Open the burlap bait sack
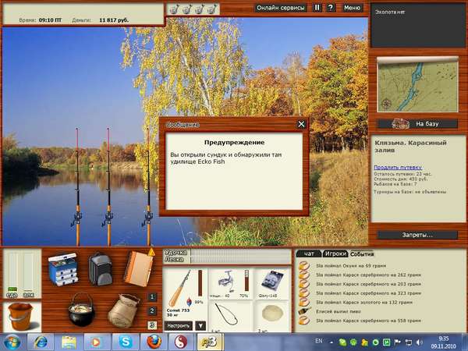 [123, 311]
